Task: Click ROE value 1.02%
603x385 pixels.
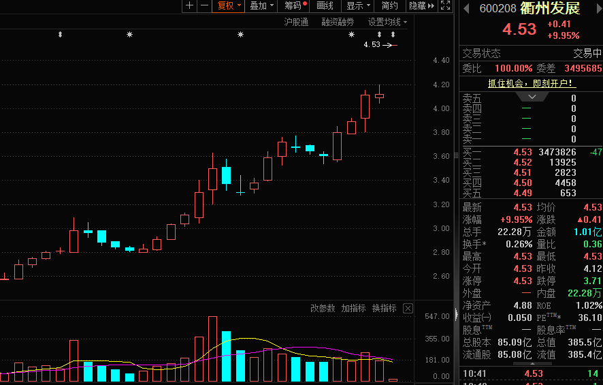Action: [589, 306]
